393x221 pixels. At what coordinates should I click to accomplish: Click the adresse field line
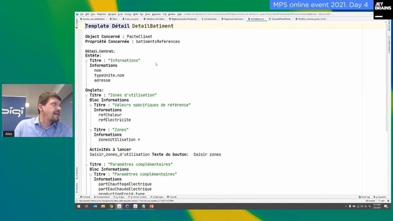tap(102, 80)
